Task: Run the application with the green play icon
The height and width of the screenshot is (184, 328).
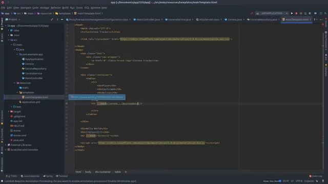Action: (x=292, y=13)
